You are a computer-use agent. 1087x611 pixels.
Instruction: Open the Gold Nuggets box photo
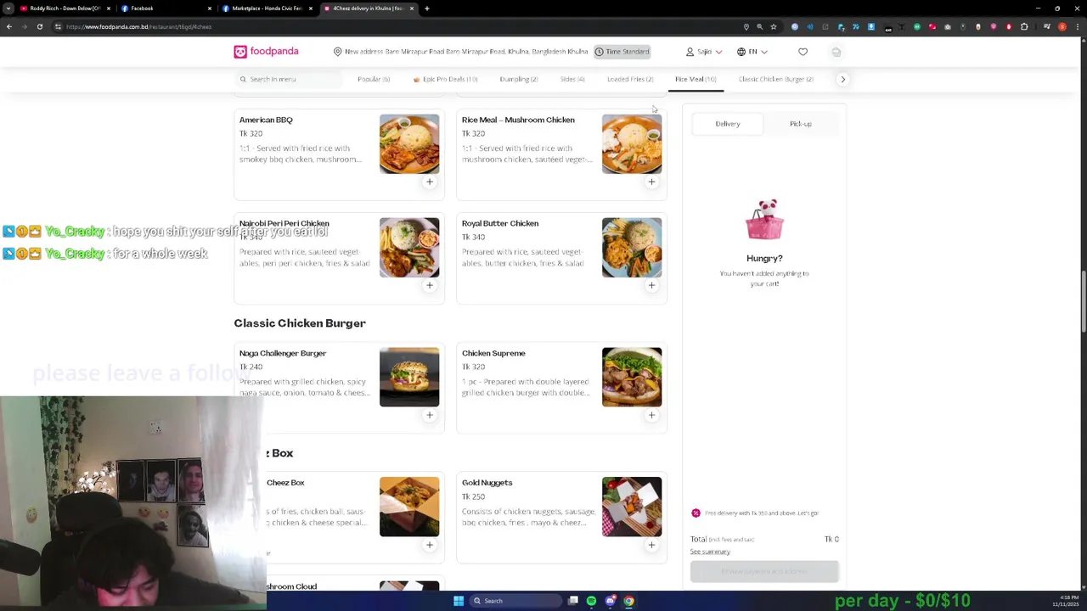tap(632, 507)
